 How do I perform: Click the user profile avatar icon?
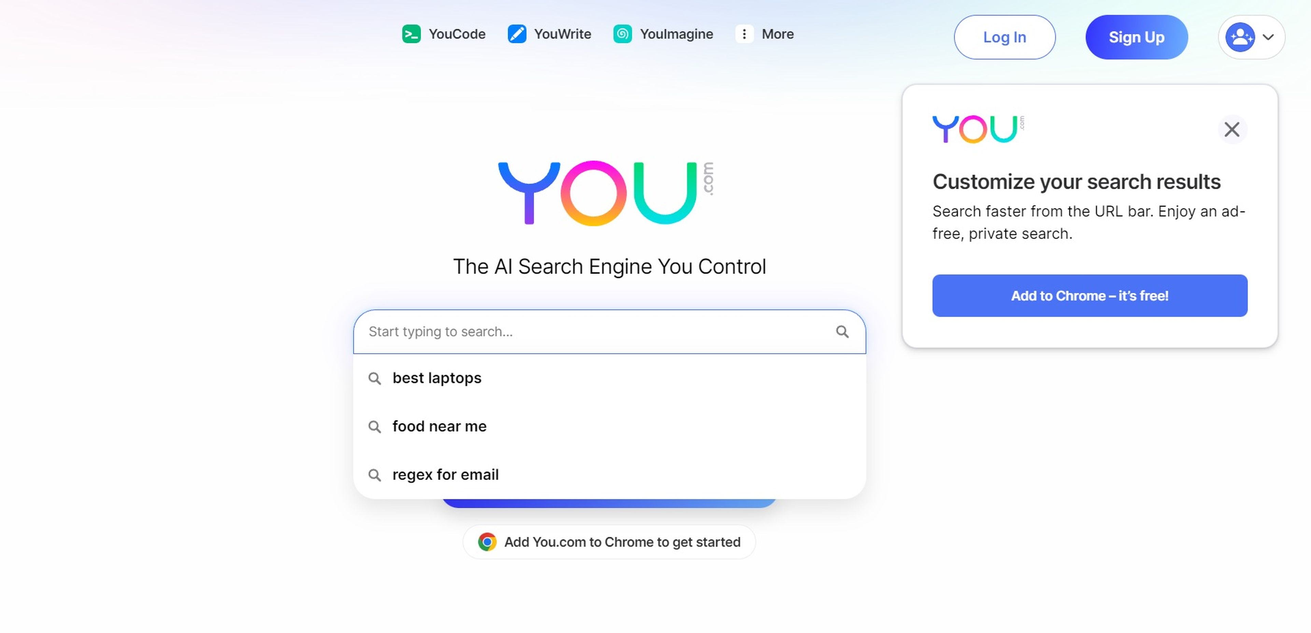pyautogui.click(x=1241, y=37)
